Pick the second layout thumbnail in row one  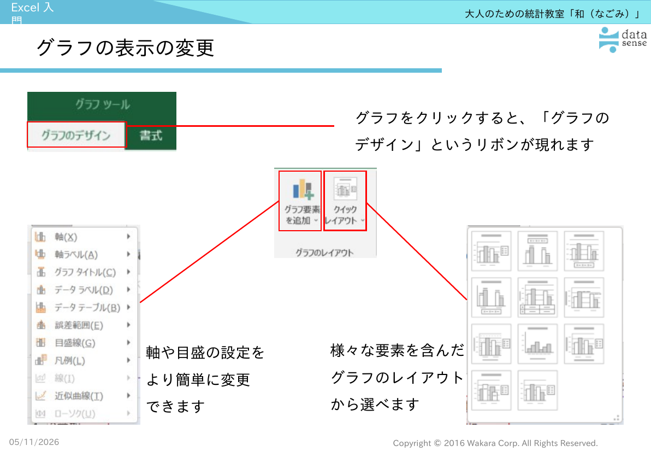[x=537, y=251]
